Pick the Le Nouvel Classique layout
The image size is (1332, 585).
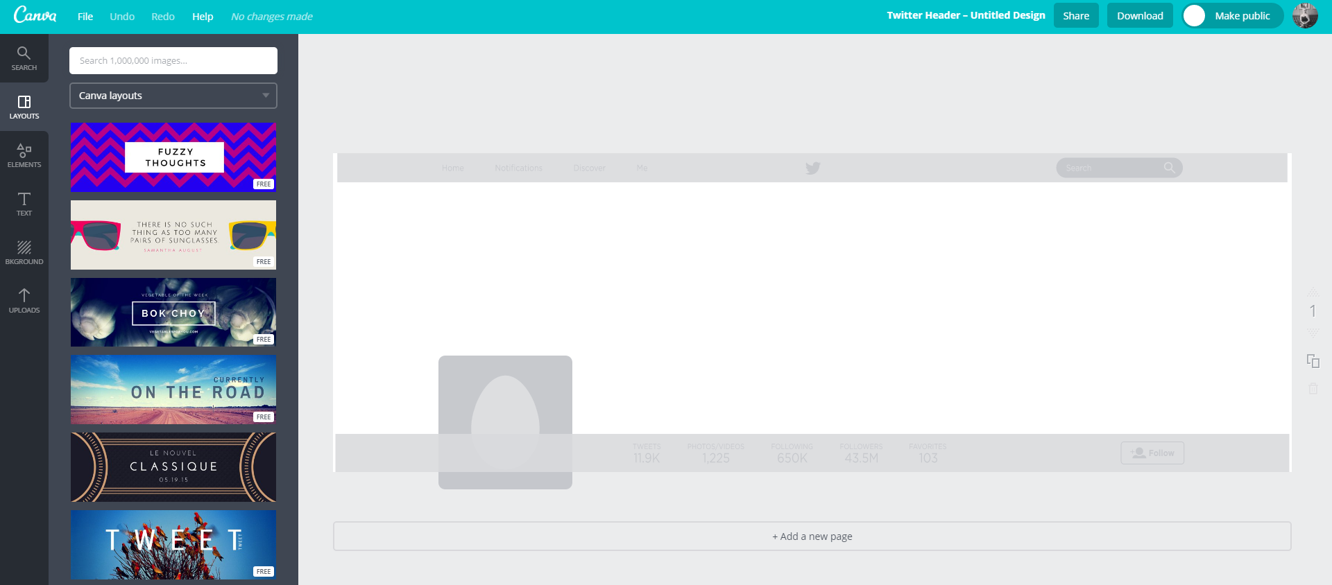[173, 467]
